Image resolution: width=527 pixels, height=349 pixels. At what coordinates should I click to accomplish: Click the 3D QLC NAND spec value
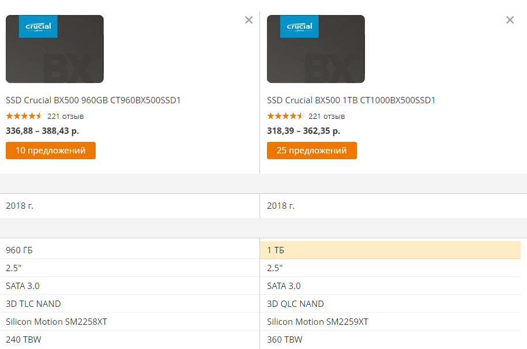point(295,304)
